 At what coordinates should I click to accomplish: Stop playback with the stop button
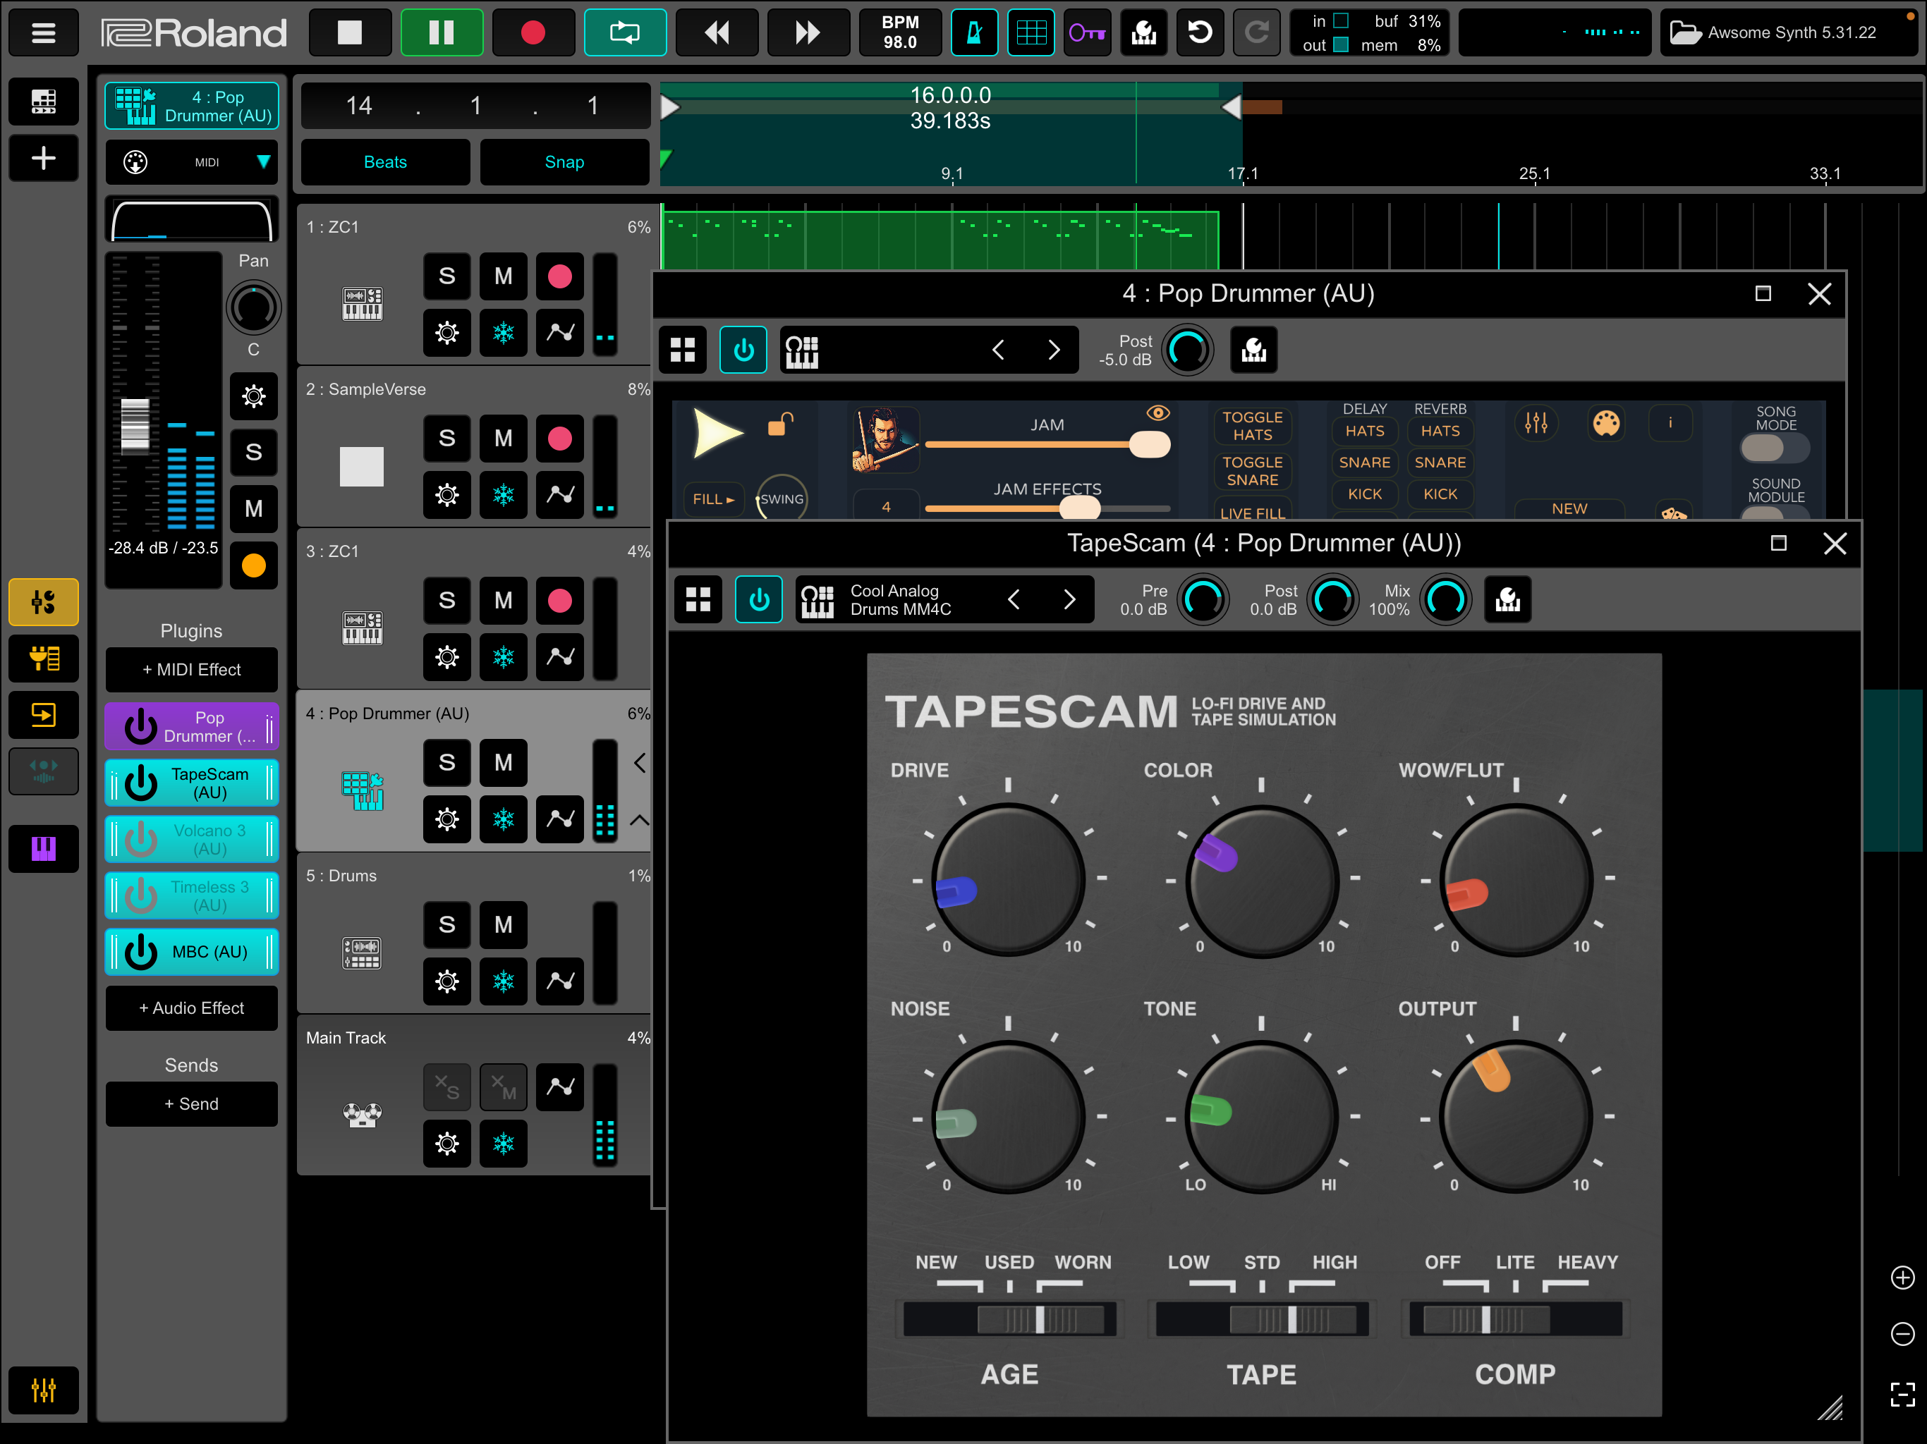pyautogui.click(x=351, y=33)
